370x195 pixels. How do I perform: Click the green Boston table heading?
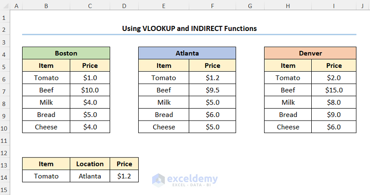click(66, 53)
